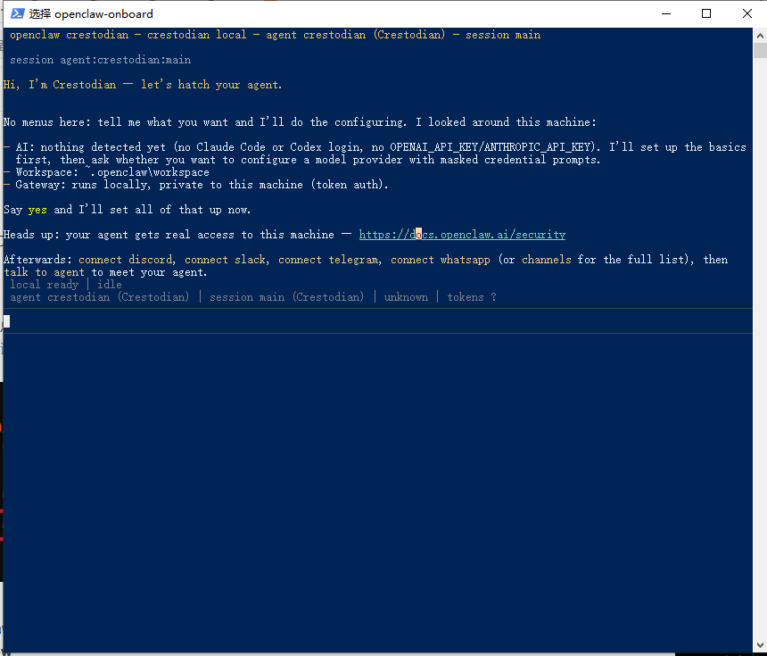Click the Workspace path '~.openclaw\workspace'
This screenshot has height=656, width=767.
pos(147,172)
